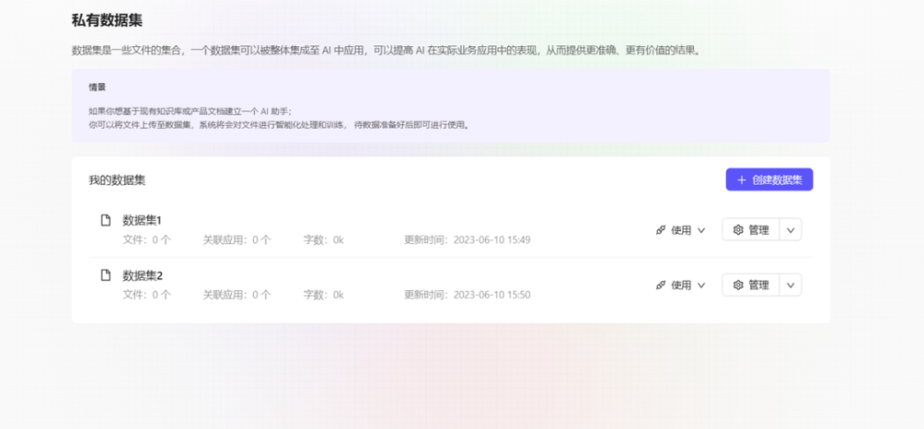Click 文件：0 个 under 数据集2

pyautogui.click(x=147, y=295)
